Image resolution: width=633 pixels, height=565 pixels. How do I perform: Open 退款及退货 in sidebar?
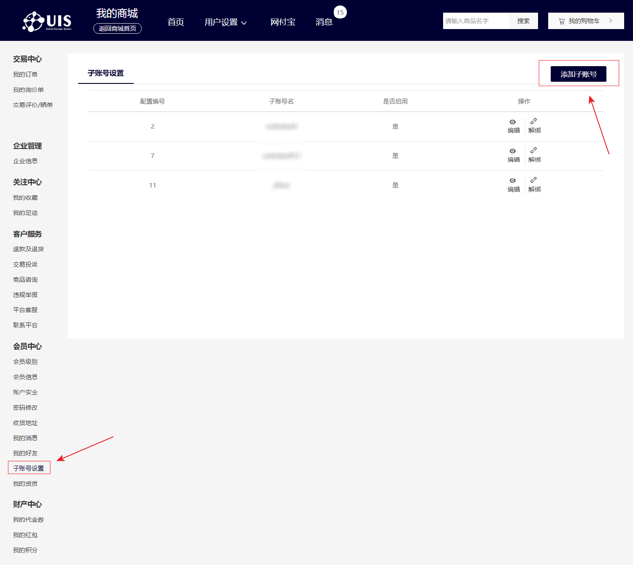pyautogui.click(x=28, y=249)
